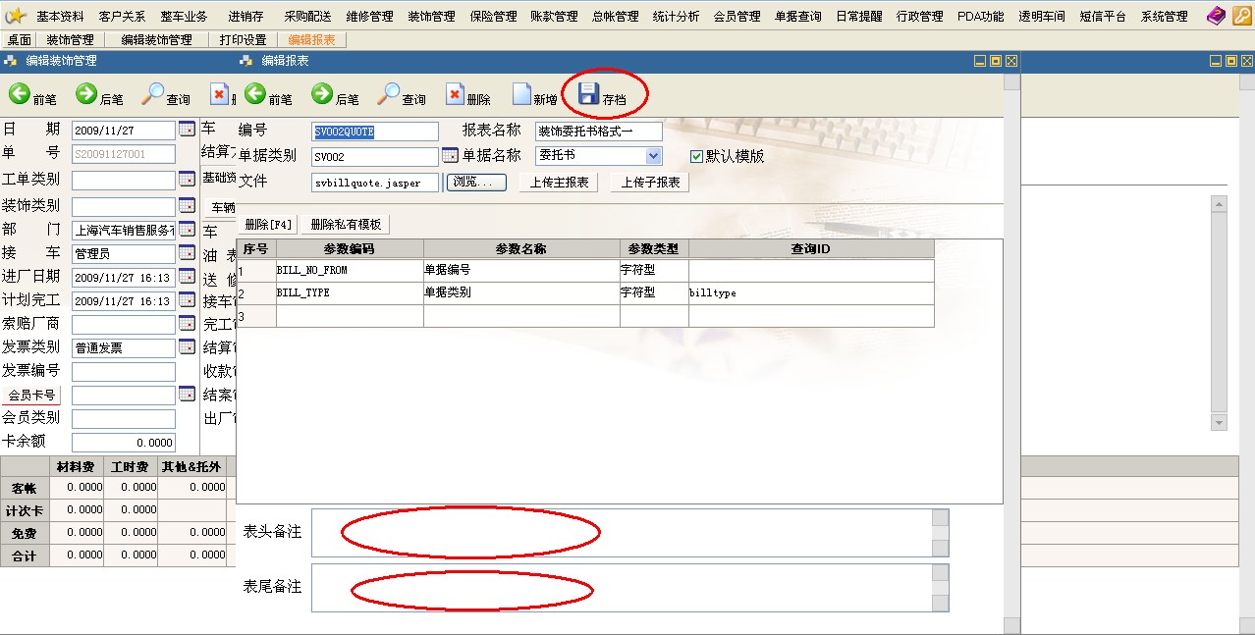Click 删除 icon in report editor toolbar
1255x635 pixels.
click(x=455, y=94)
